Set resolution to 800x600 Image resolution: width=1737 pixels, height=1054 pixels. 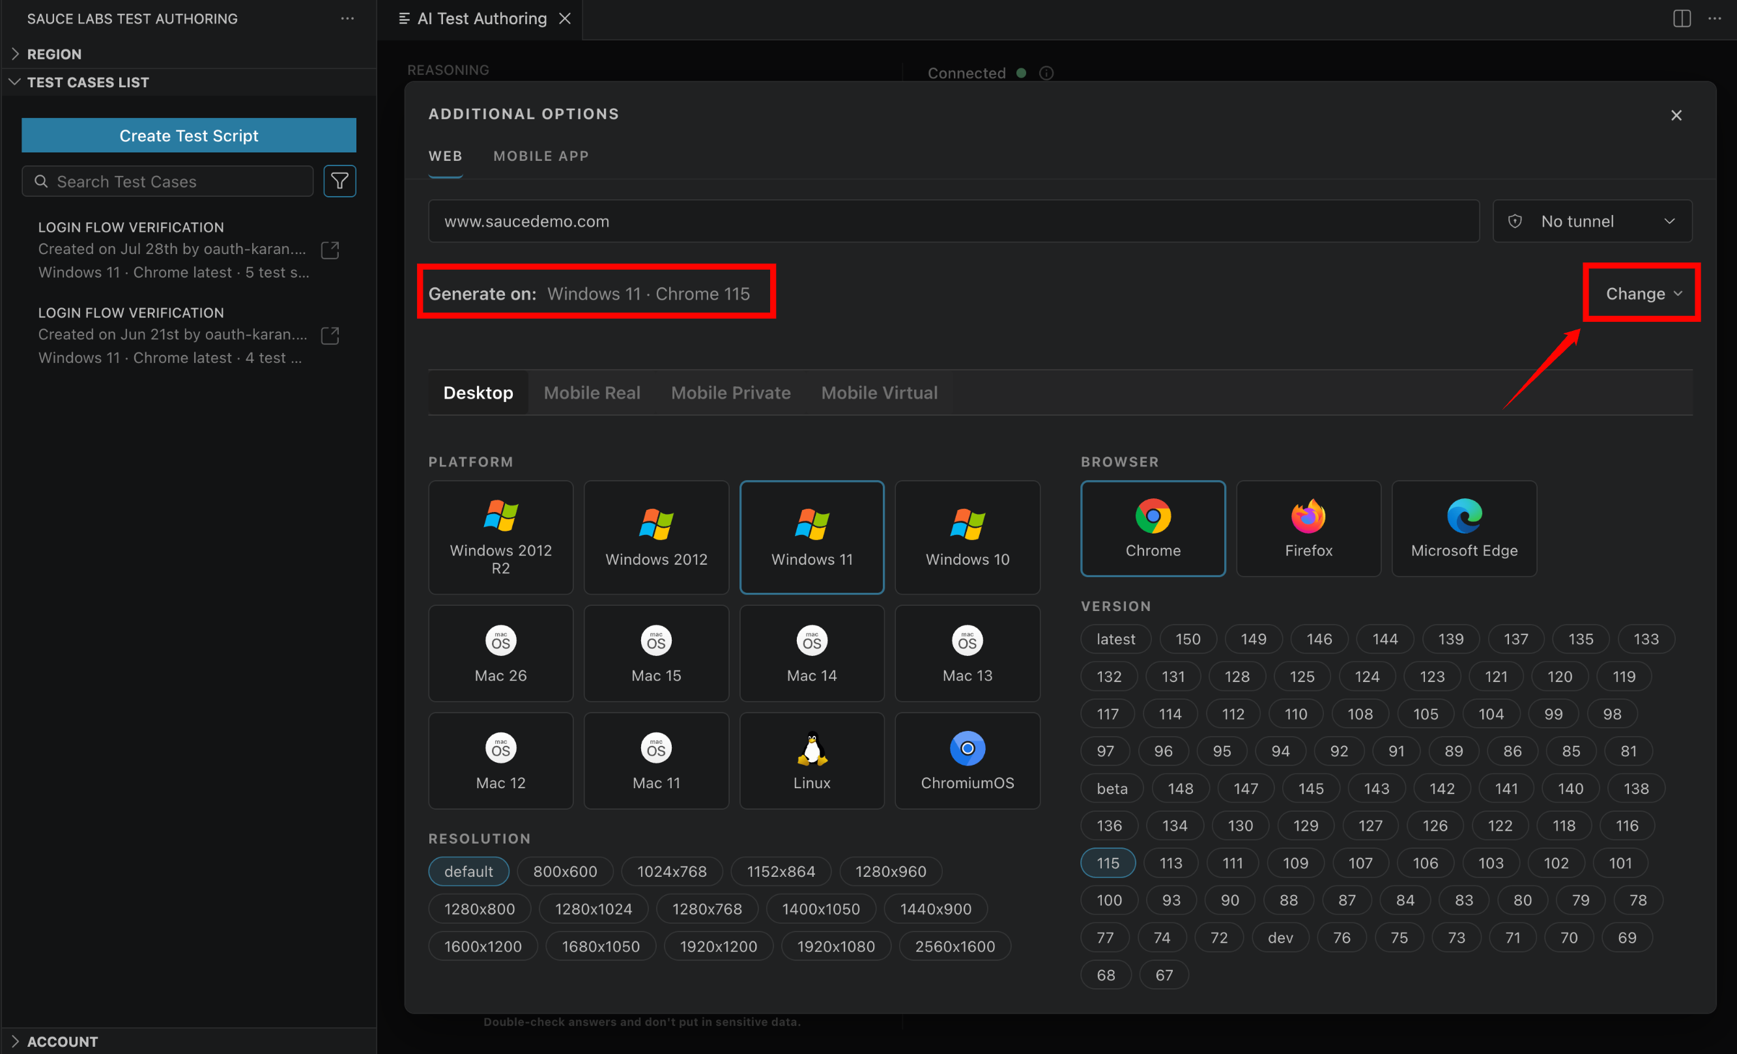pos(565,871)
